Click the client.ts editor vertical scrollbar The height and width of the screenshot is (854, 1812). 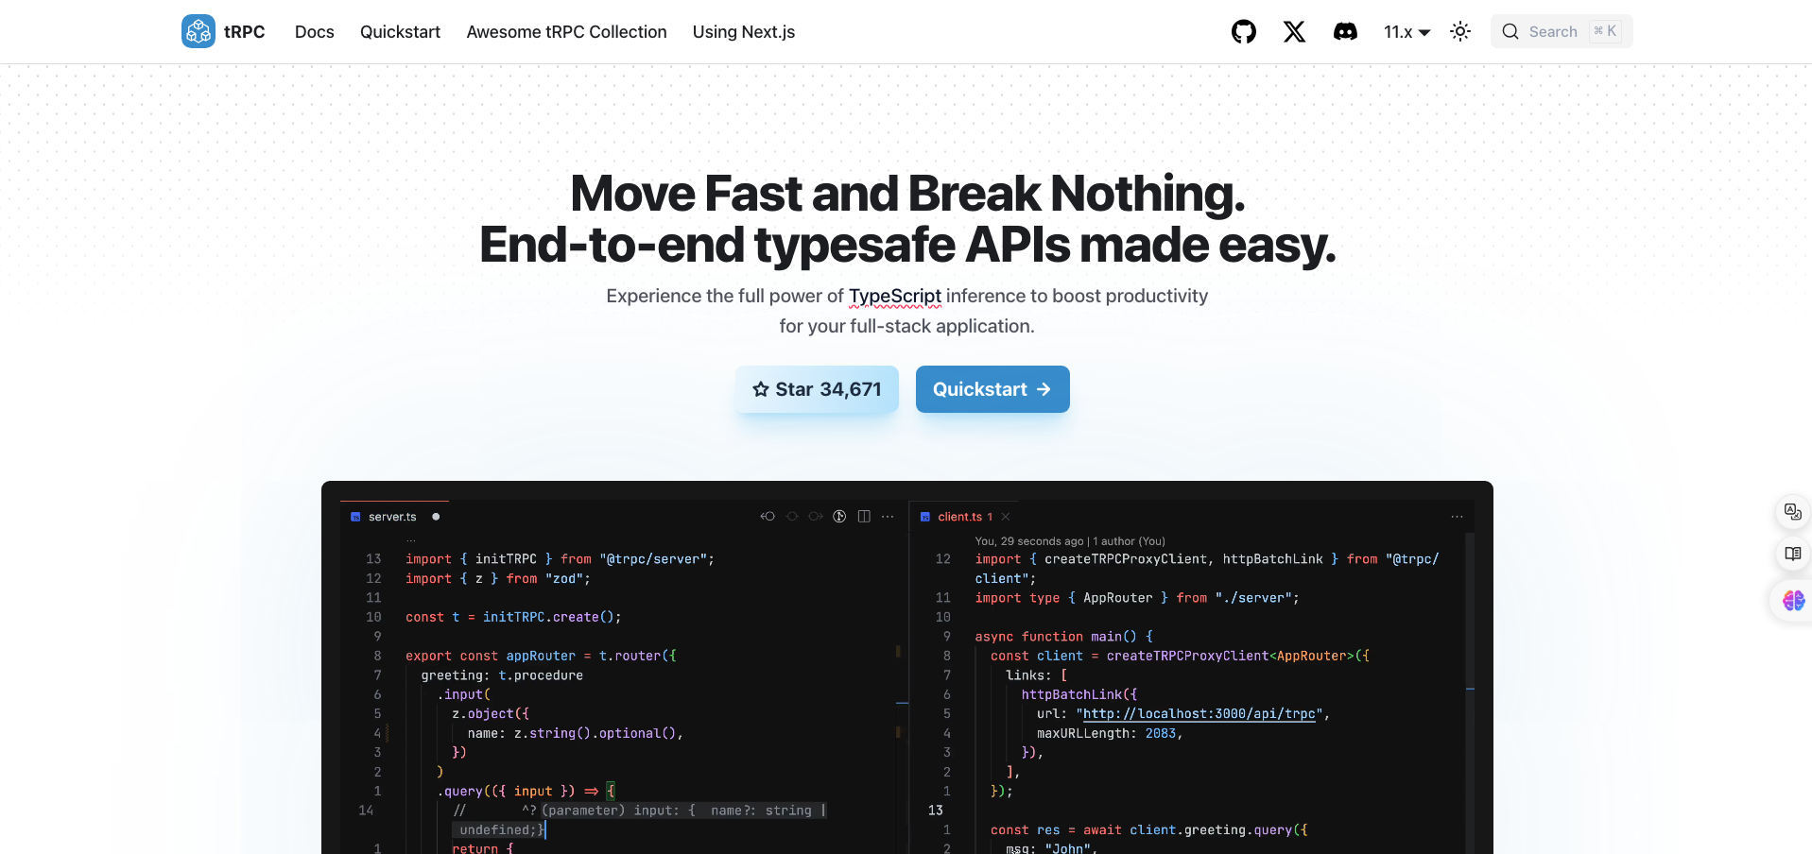point(1470,693)
